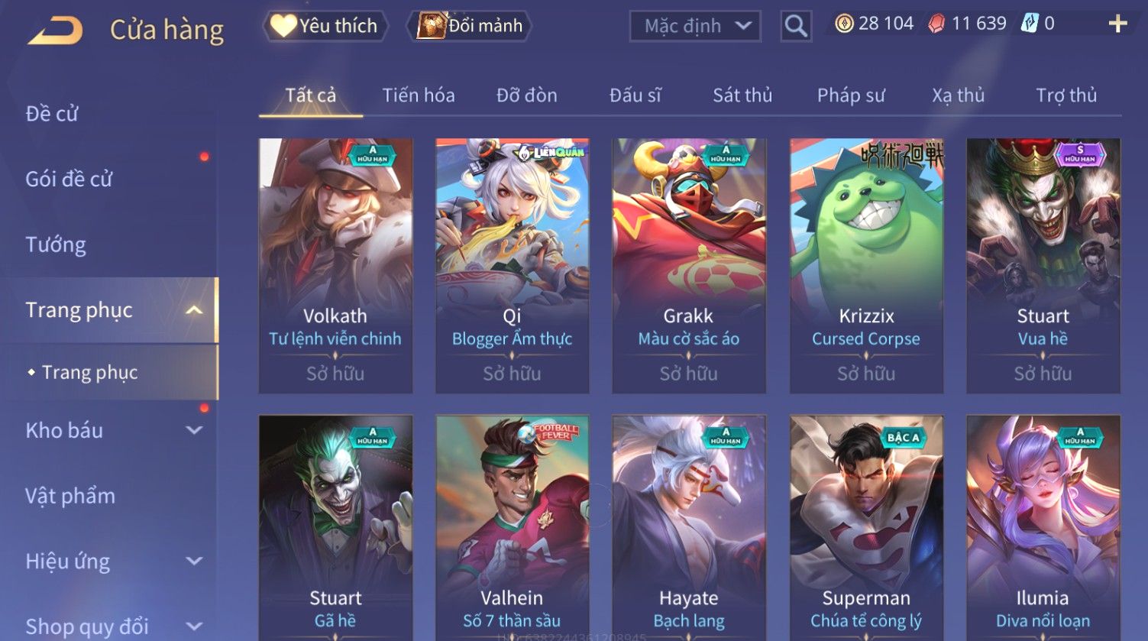
Task: Open search with the magnifier icon
Action: (796, 26)
